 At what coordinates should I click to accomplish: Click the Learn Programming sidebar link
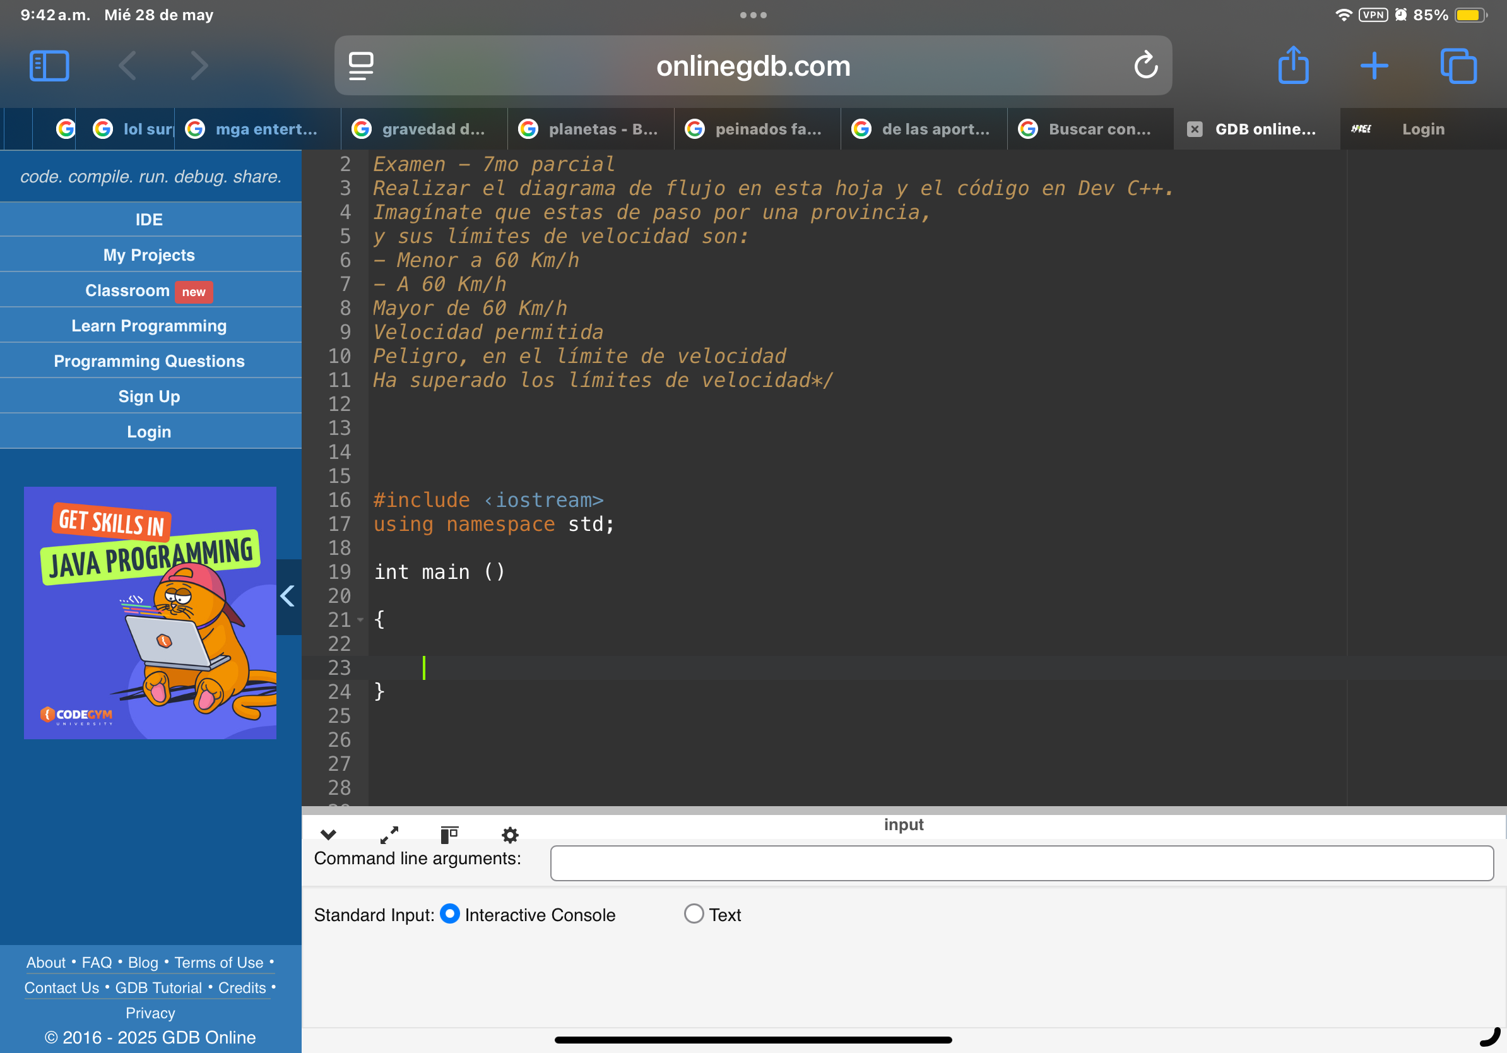coord(149,326)
